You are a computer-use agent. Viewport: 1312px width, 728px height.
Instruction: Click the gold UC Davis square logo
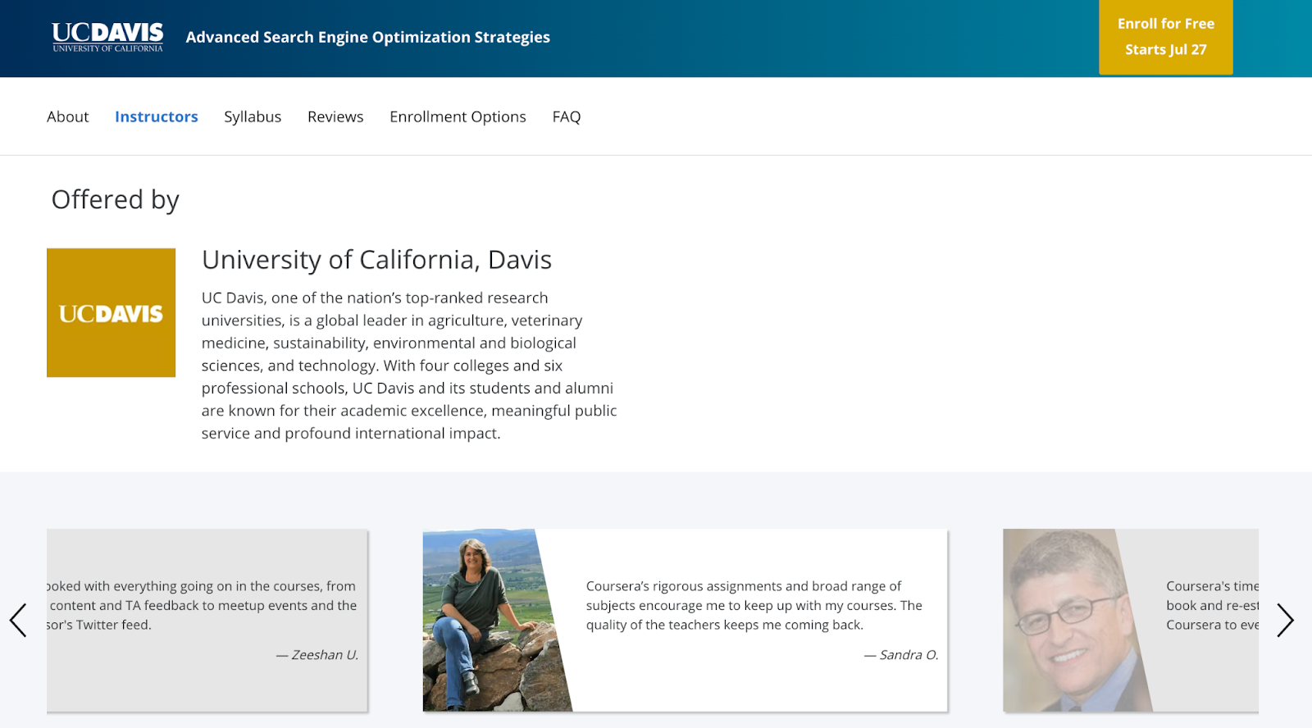111,312
